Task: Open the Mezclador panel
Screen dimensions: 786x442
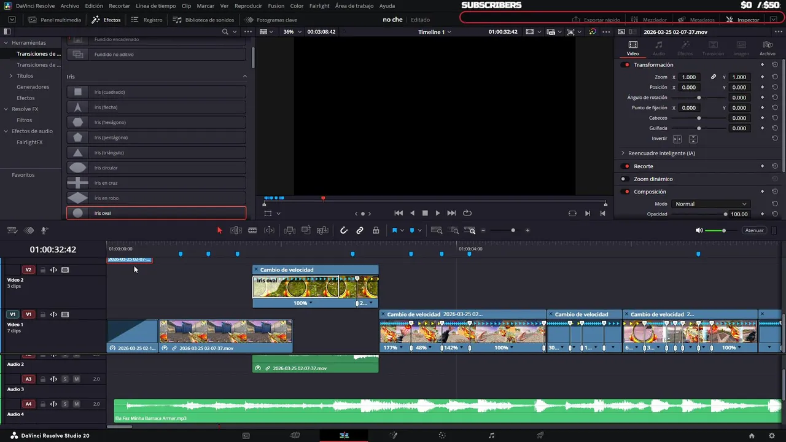Action: tap(648, 20)
